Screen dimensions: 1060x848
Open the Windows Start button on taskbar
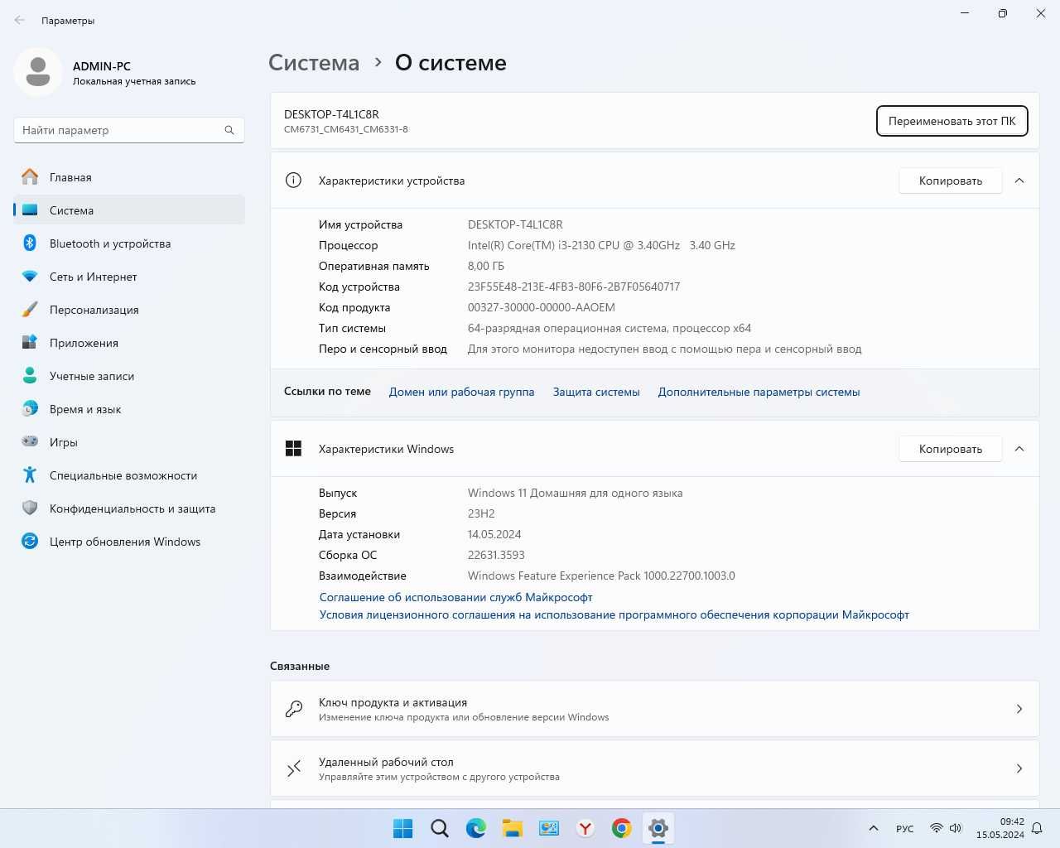[403, 828]
